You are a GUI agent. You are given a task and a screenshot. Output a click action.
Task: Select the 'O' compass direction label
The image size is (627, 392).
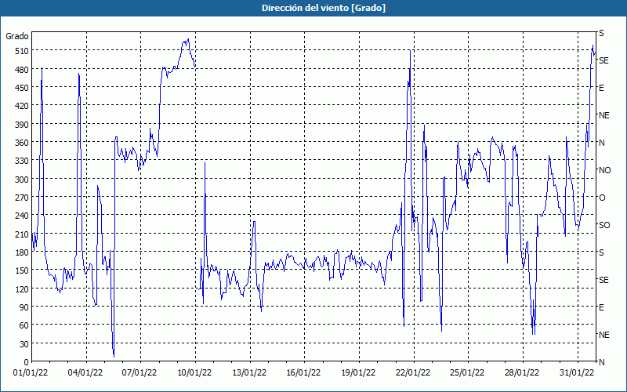602,198
